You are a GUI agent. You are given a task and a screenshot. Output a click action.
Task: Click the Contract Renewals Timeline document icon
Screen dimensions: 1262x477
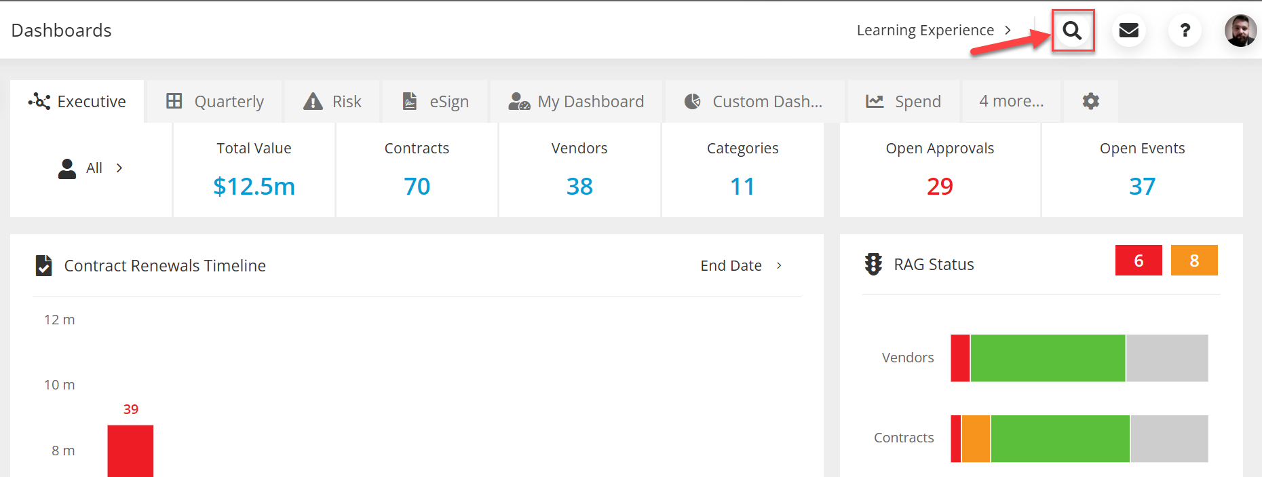coord(43,265)
